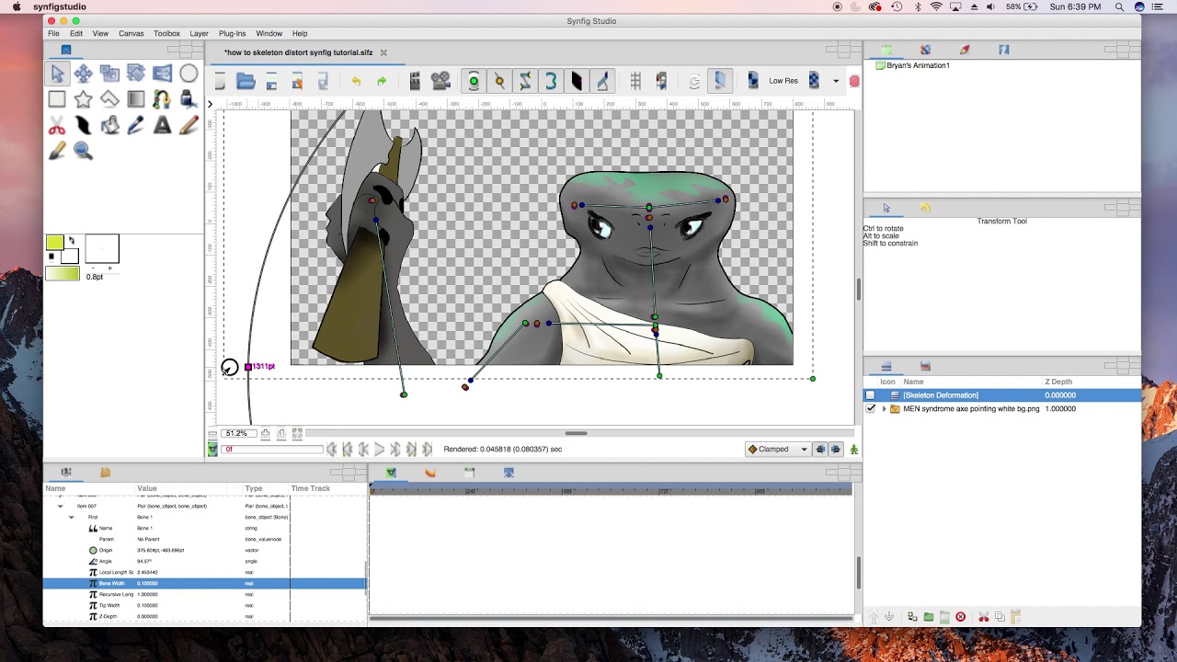Collapse the First bone parameter row
This screenshot has width=1177, height=662.
[x=72, y=517]
